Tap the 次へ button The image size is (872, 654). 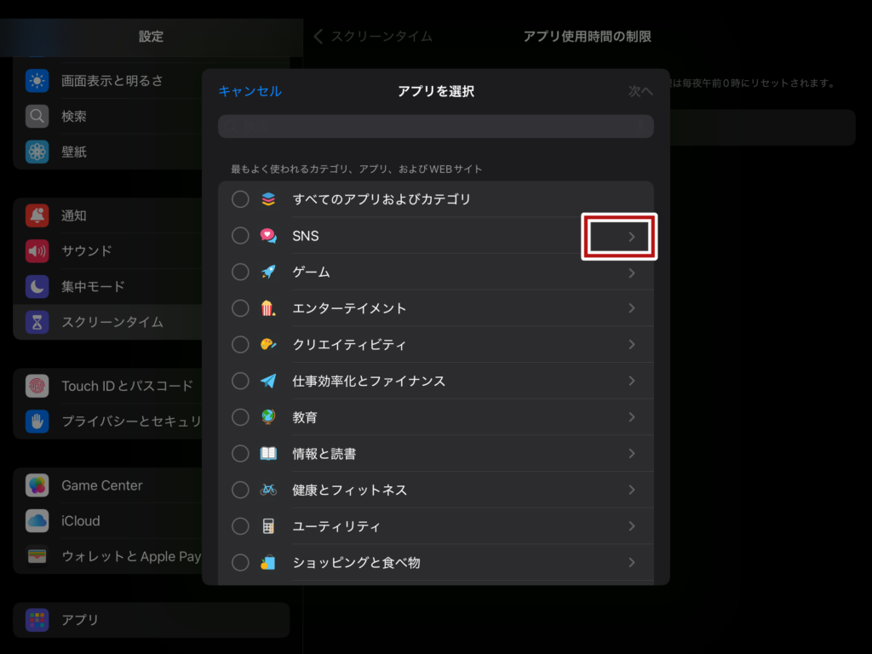(x=640, y=91)
